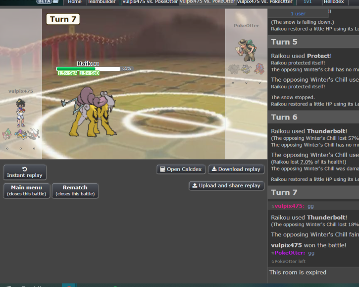The width and height of the screenshot is (359, 287).
Task: Switch to the 1v1 room tab
Action: (308, 2)
